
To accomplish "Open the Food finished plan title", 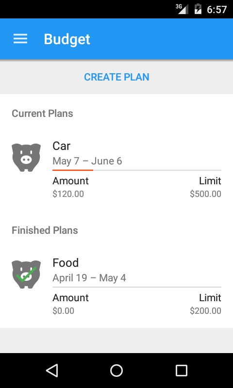I will 66,263.
